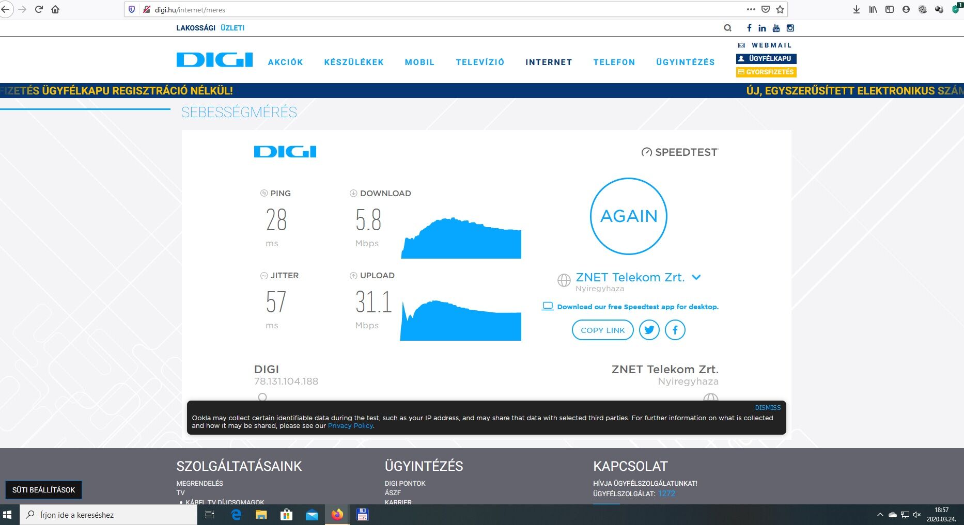
Task: Expand the ZNET Telekom server dropdown
Action: pyautogui.click(x=696, y=277)
